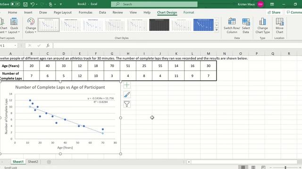302x169 pixels.
Task: Toggle the AutoSave switch
Action: [15, 4]
